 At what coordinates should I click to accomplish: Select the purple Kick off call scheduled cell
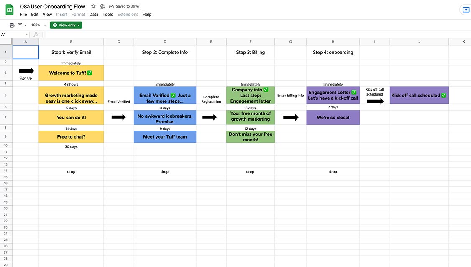click(x=419, y=96)
